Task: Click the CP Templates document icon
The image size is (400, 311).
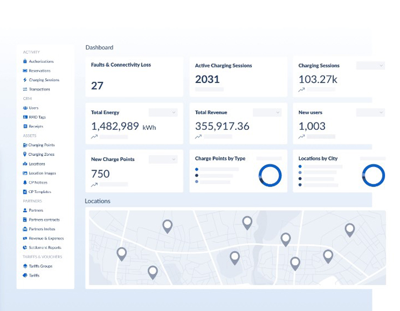Action: (x=25, y=191)
